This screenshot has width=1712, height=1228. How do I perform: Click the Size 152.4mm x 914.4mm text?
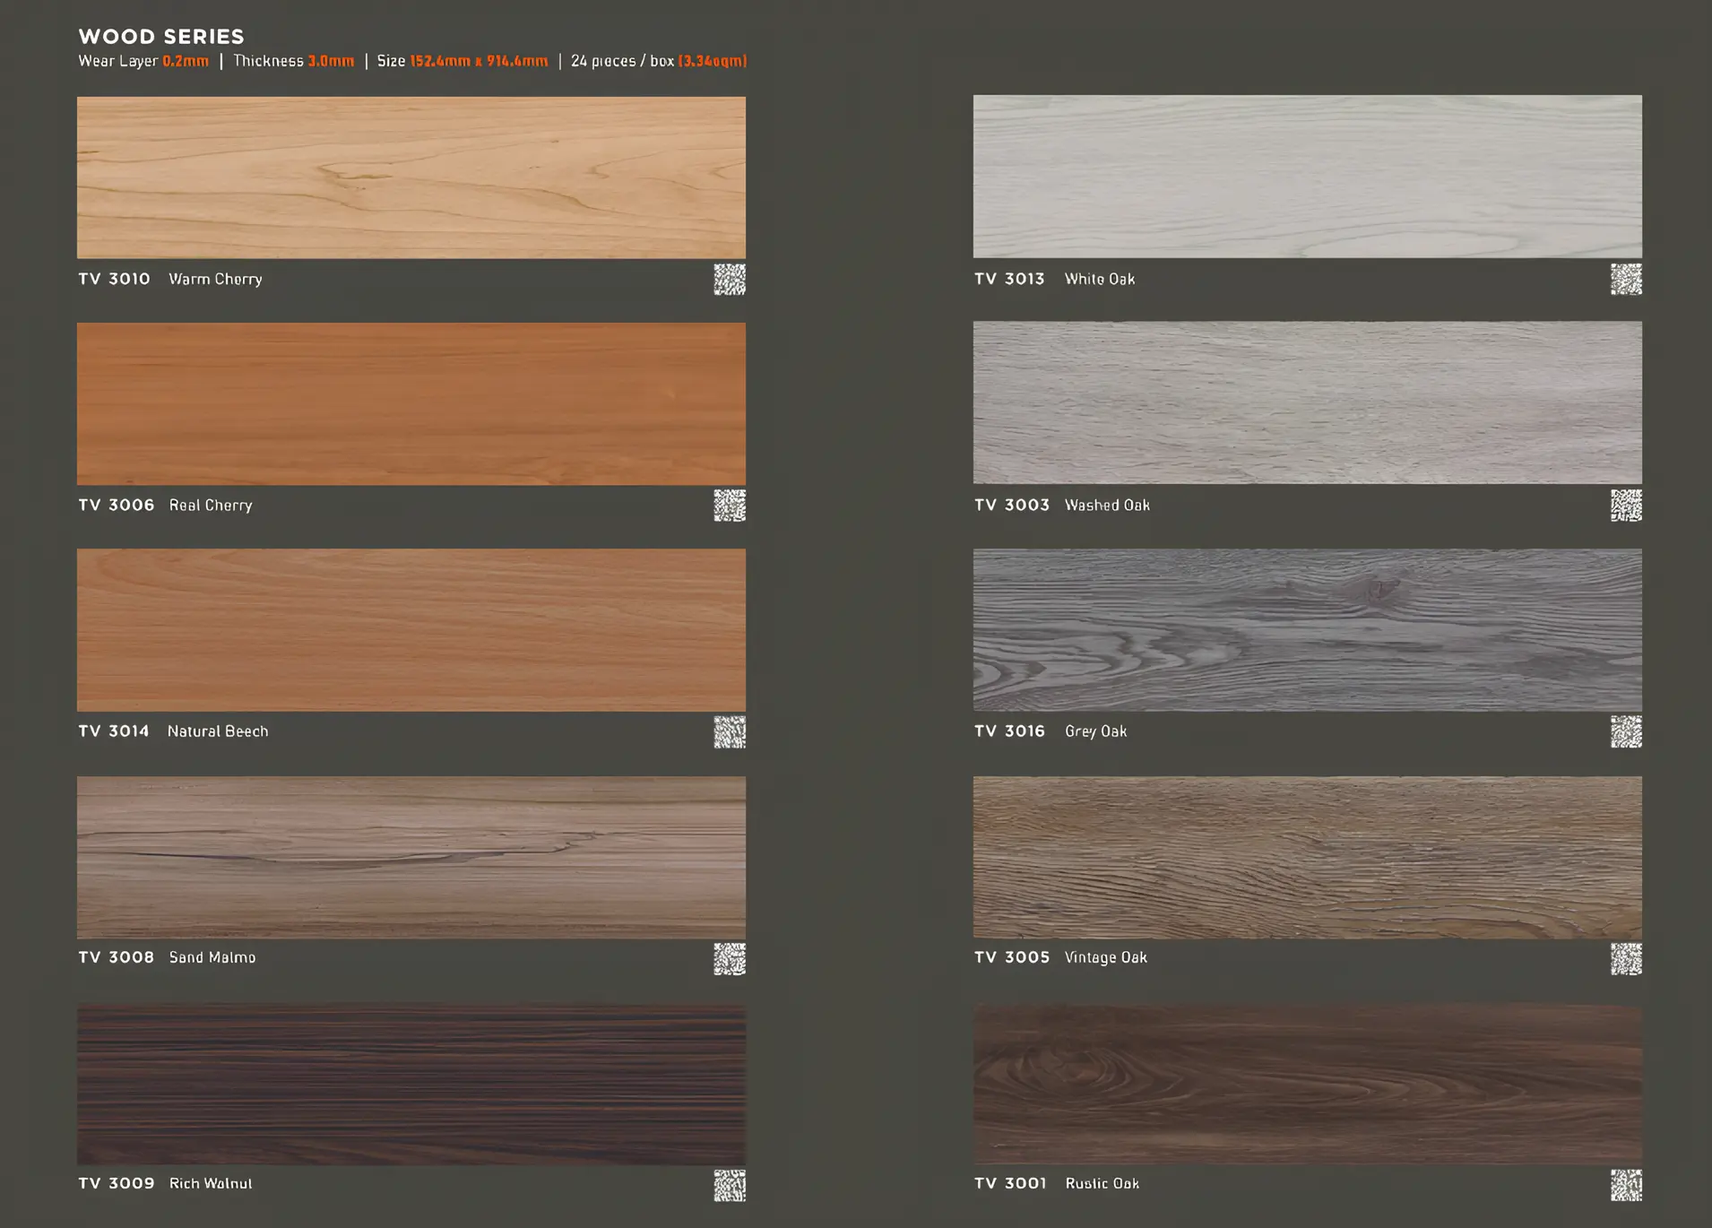(463, 61)
